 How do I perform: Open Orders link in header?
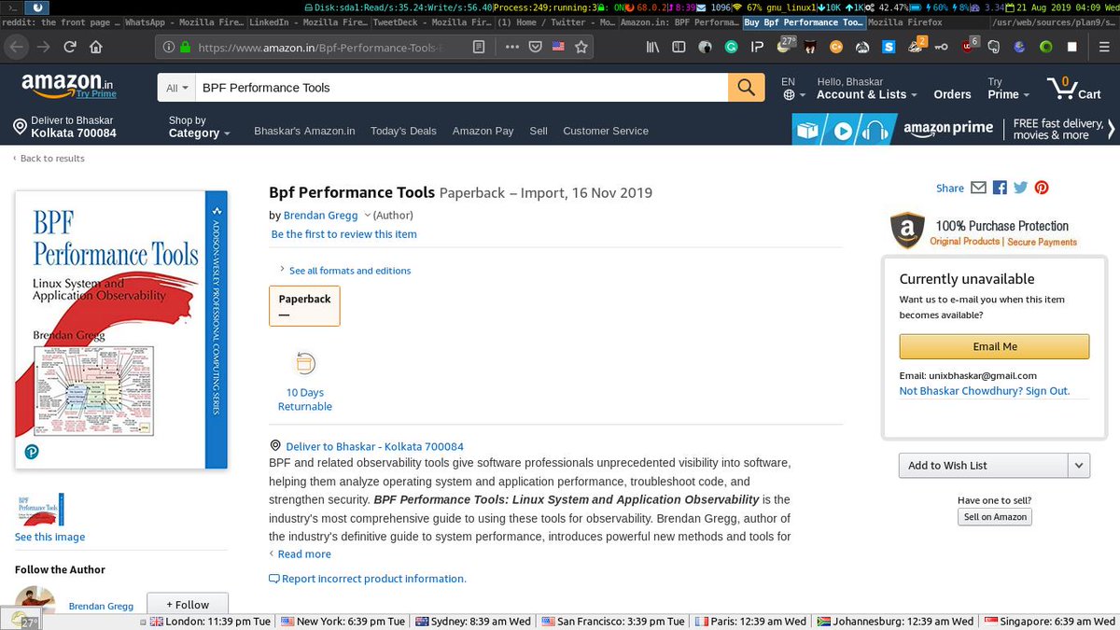click(952, 94)
